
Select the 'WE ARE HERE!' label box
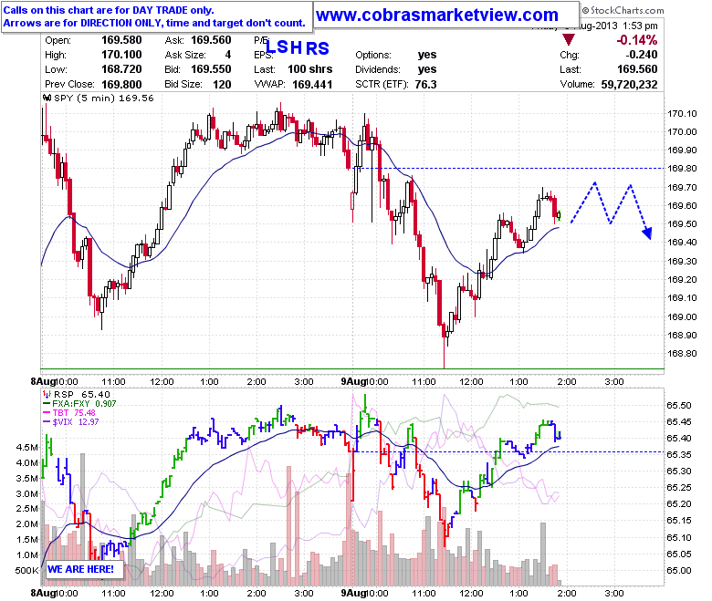pos(85,569)
